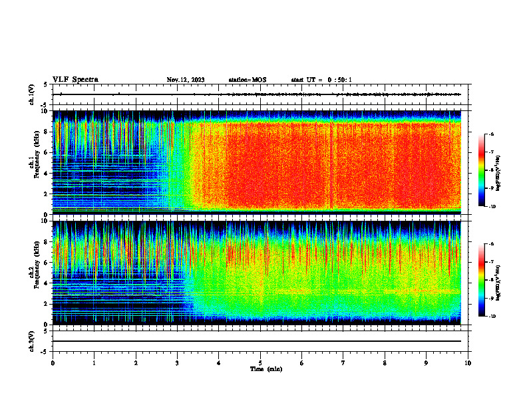The height and width of the screenshot is (407, 527).
Task: Click time axis tick label '7'
Action: [343, 363]
